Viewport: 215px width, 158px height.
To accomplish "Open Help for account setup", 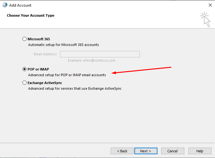I will [x=200, y=151].
